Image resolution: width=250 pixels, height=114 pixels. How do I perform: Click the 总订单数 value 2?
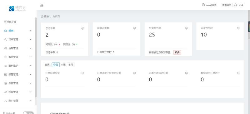(x=47, y=35)
